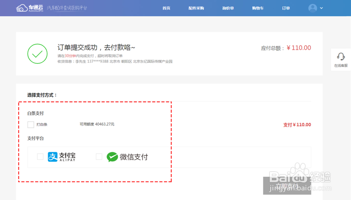Viewport: 351px width, 200px height.
Task: Click the Alipay logo
Action: pos(61,157)
